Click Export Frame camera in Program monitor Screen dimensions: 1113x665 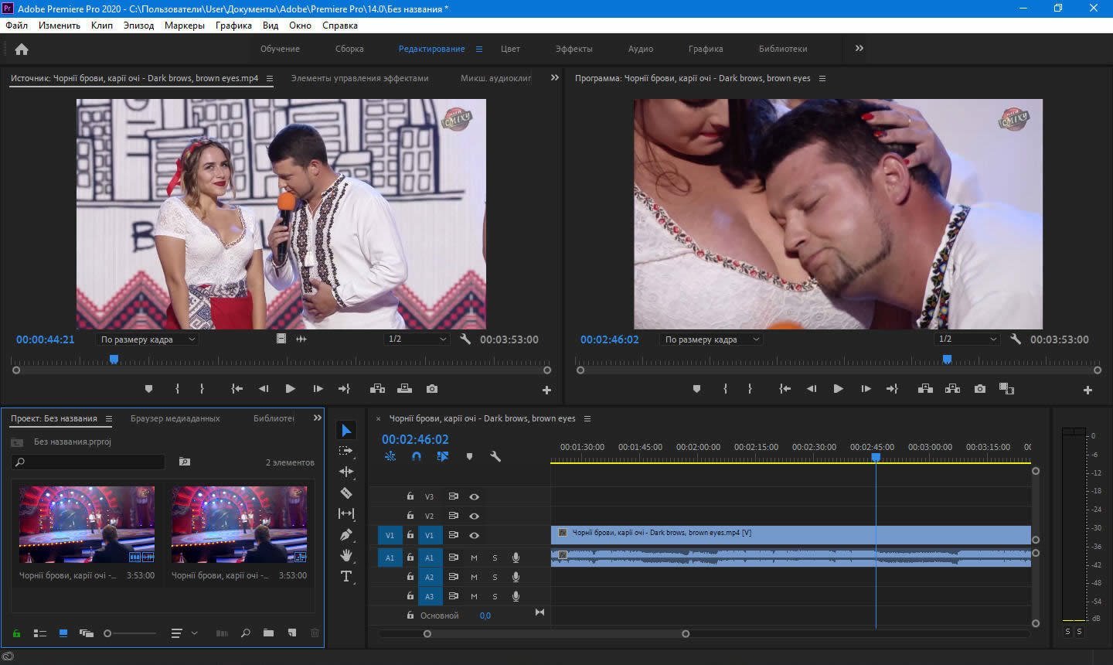[980, 389]
